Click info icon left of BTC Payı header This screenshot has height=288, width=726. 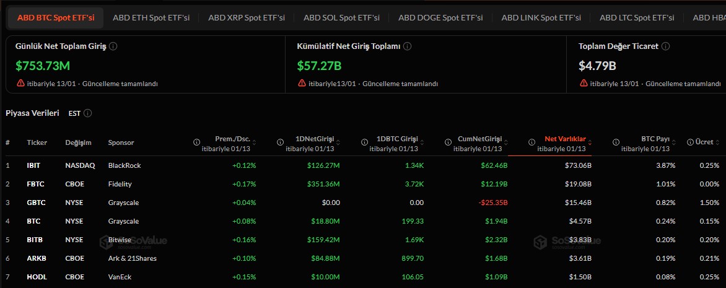pos(616,142)
